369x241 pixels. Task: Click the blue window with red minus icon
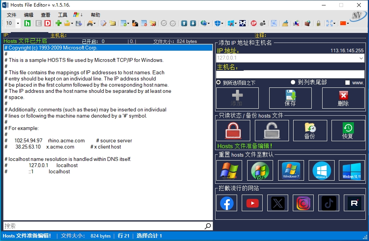[x=144, y=23]
